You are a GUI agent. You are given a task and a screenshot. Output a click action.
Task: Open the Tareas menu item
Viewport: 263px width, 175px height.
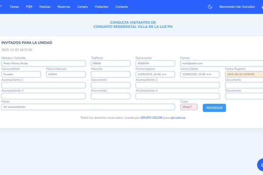click(x=14, y=7)
